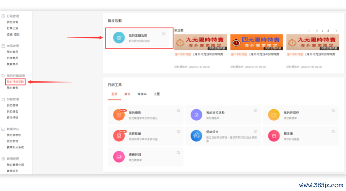Open 賣家計分系統 in the sidebar
346x191 pixels.
15,147
